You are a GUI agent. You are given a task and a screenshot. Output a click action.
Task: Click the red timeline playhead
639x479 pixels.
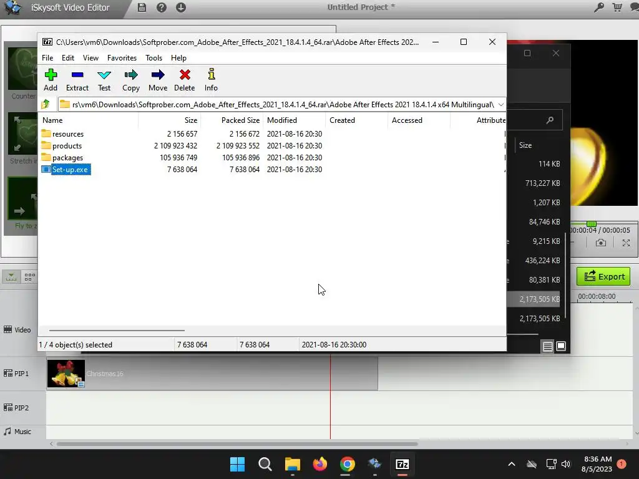tap(331, 397)
